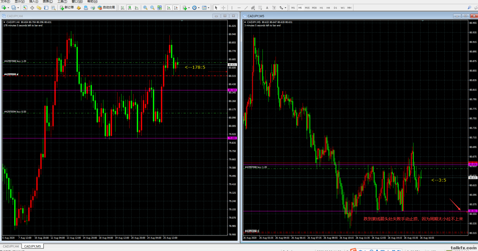Show the Data Window via its toolbar icon
Image resolution: width=478 pixels, height=251 pixels.
[32, 8]
